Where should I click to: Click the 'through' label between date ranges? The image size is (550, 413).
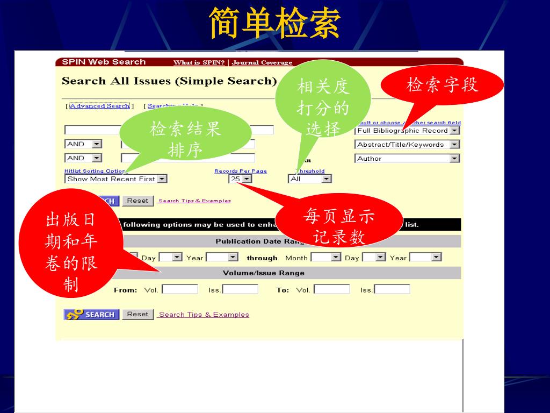[262, 258]
